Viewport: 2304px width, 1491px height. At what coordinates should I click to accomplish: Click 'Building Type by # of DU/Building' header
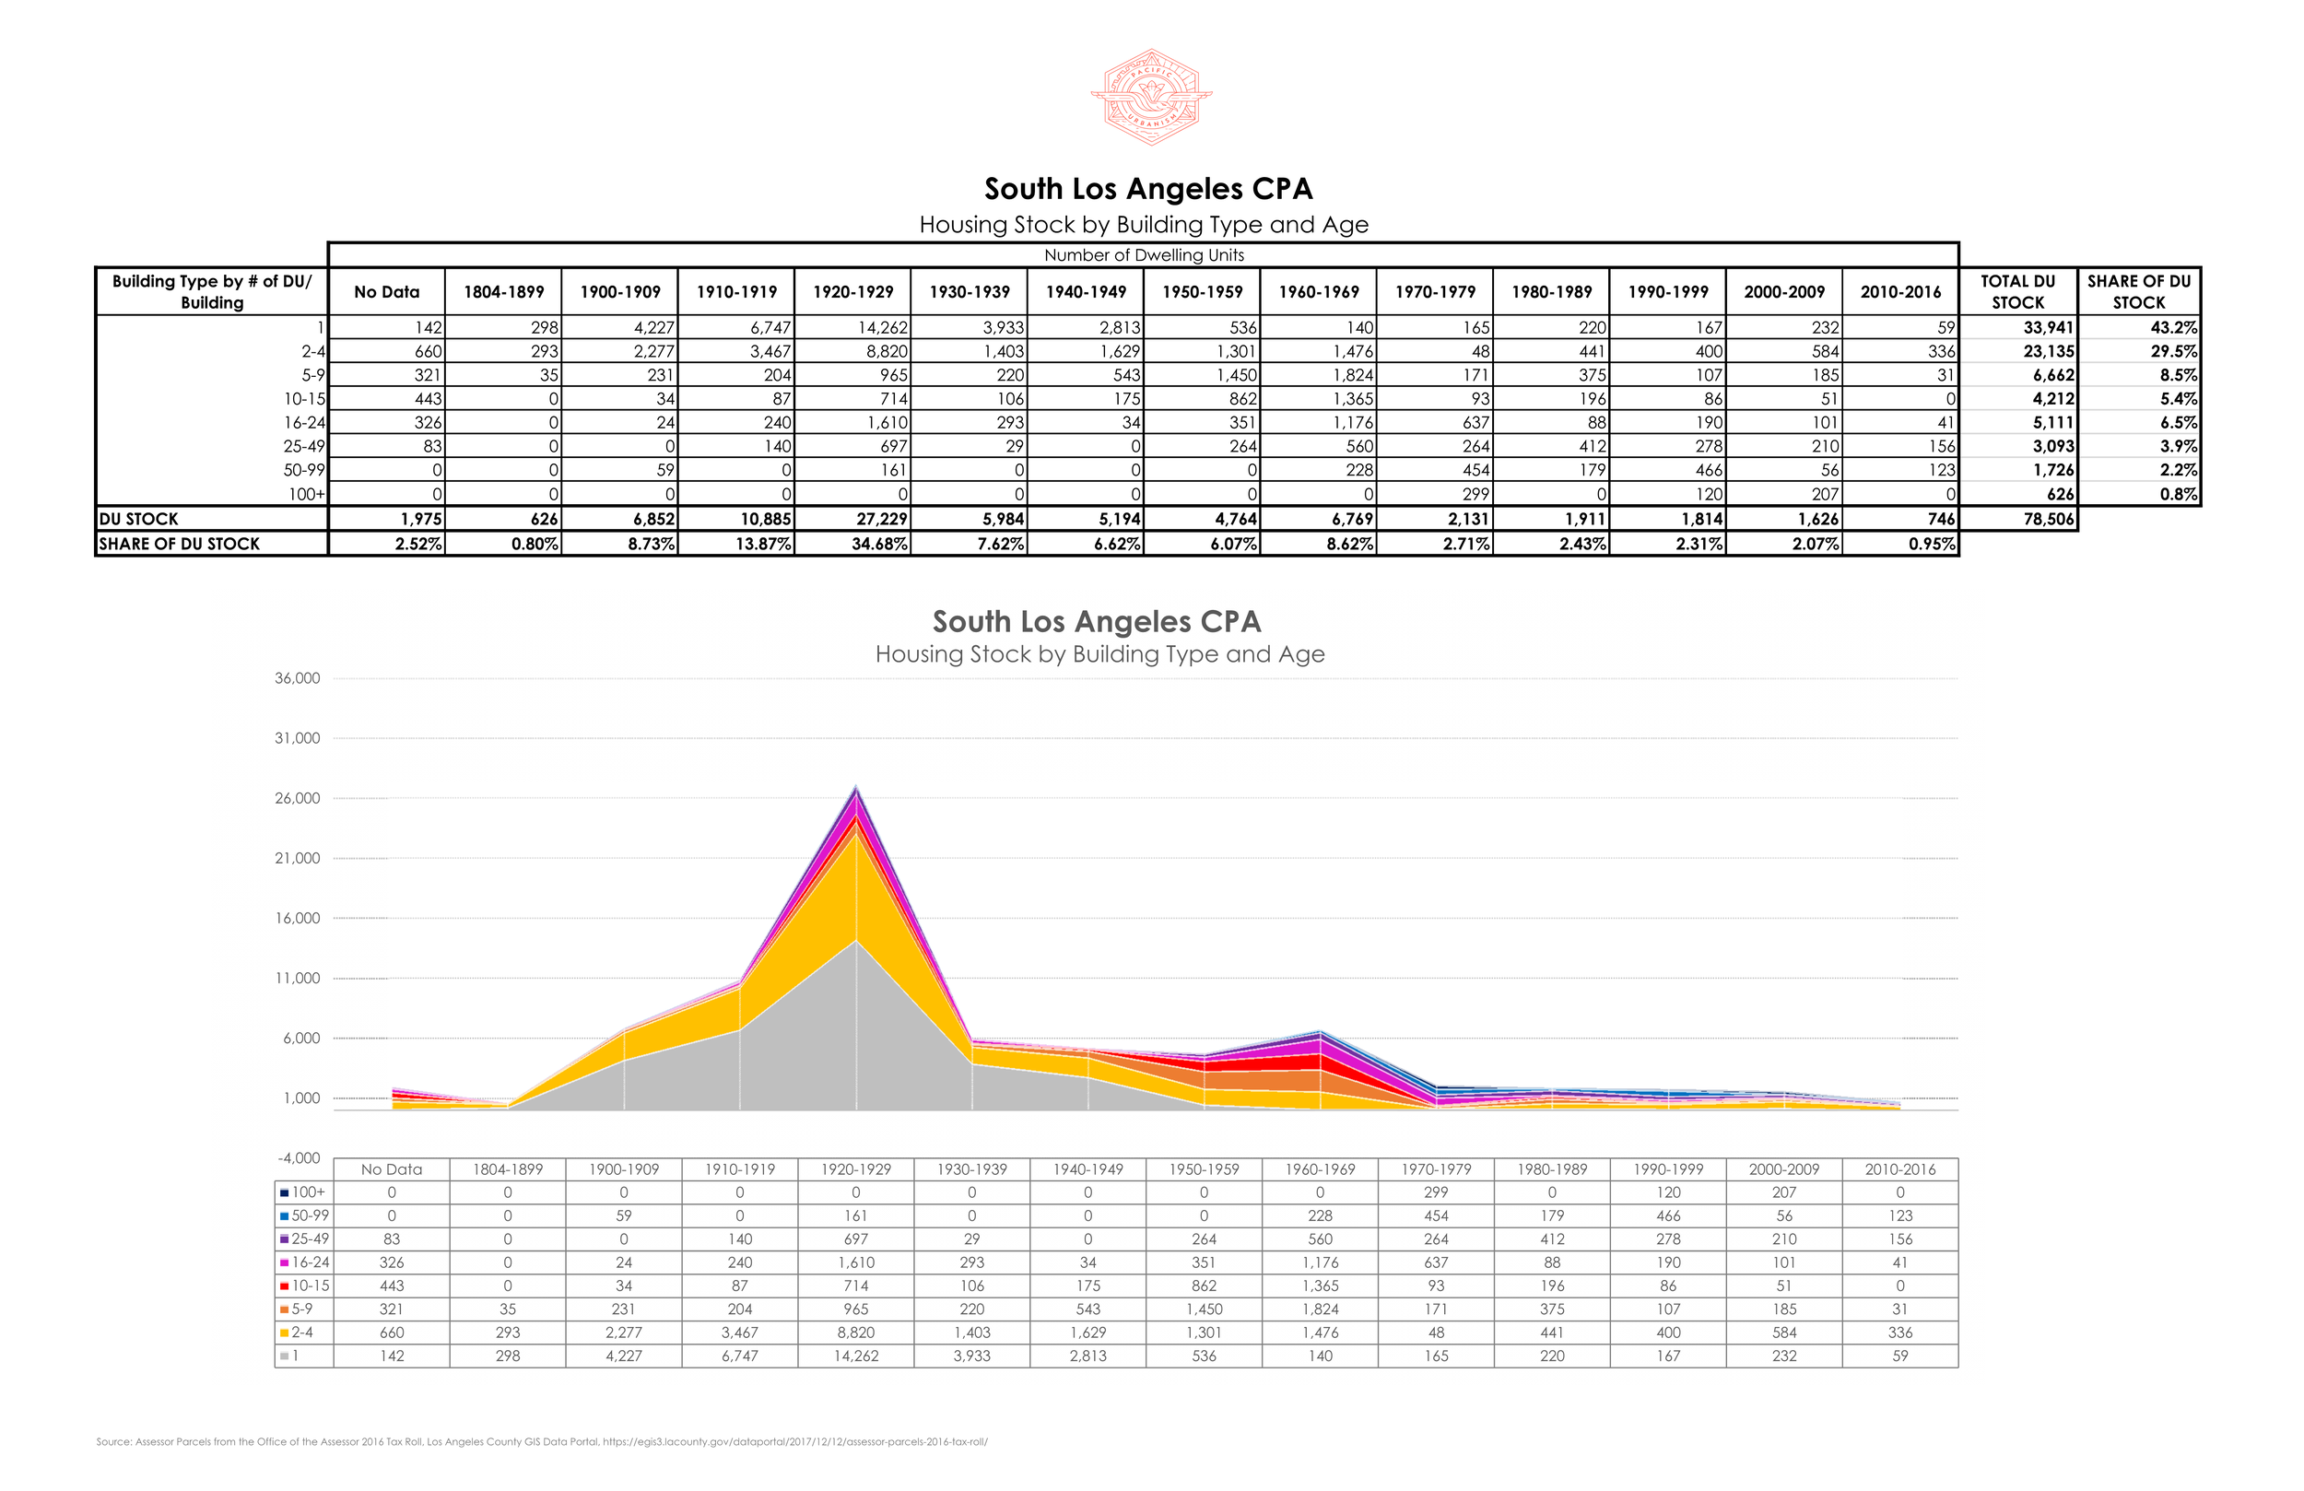pos(212,291)
